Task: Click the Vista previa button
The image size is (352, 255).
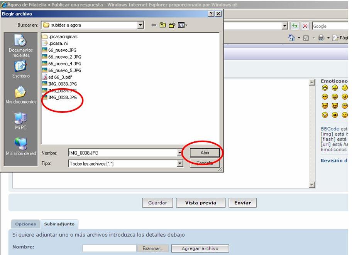Action: 200,203
